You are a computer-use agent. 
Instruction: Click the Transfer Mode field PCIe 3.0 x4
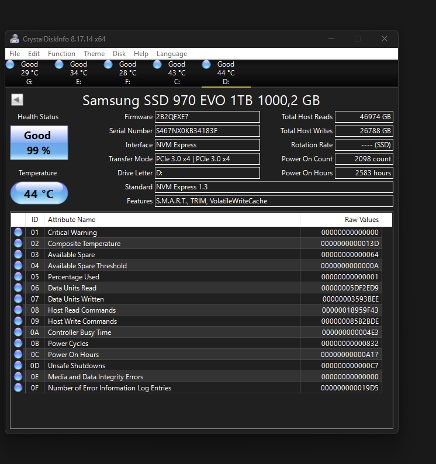click(207, 159)
